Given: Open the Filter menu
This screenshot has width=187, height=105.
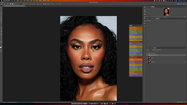Looking at the screenshot, I should pos(31,1).
